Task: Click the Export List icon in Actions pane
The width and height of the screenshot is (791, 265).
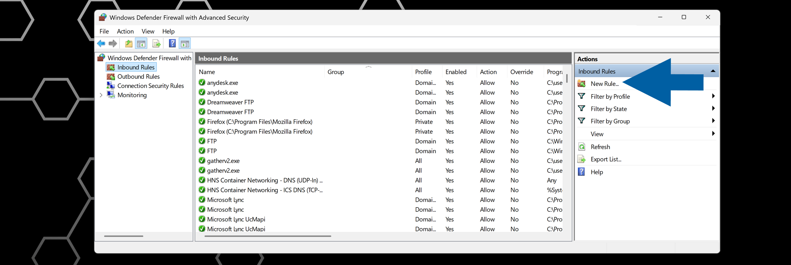Action: pyautogui.click(x=582, y=159)
